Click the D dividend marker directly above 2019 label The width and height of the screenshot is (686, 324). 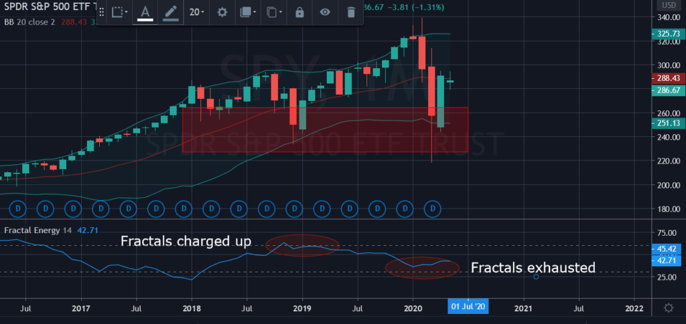tap(295, 209)
